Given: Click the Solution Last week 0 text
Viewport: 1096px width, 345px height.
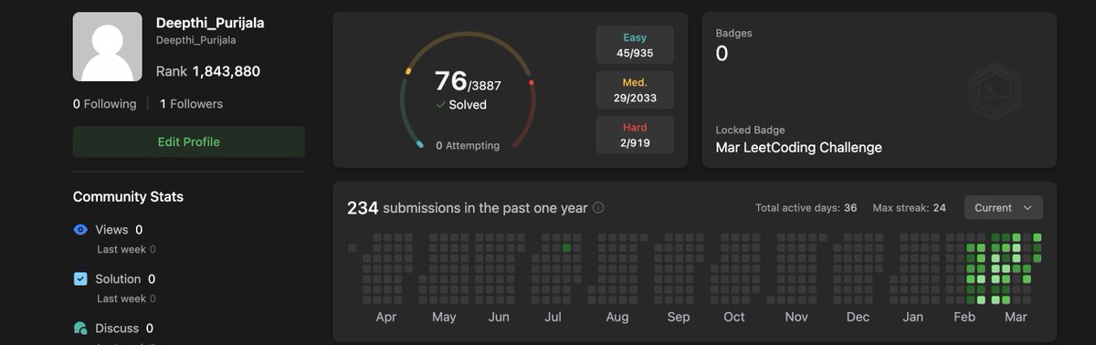Looking at the screenshot, I should (126, 298).
